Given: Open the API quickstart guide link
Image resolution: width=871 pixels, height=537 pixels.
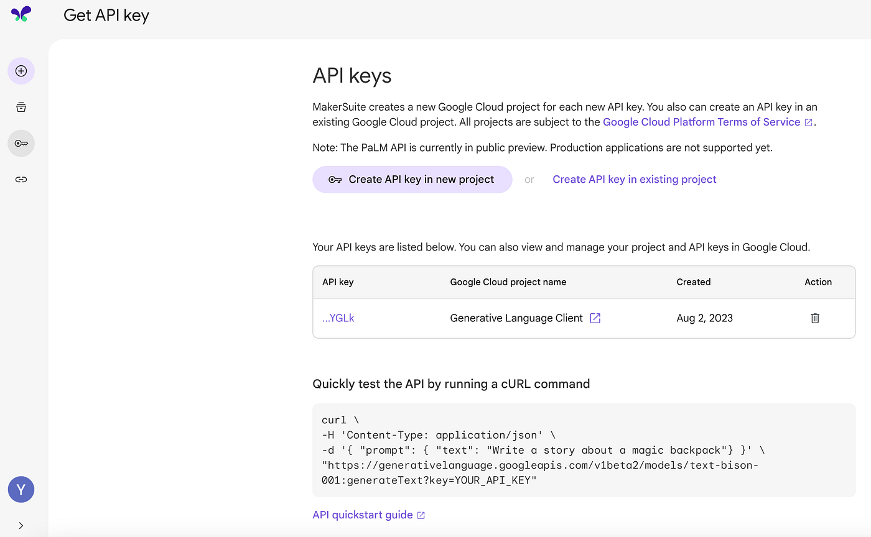Looking at the screenshot, I should (x=363, y=515).
